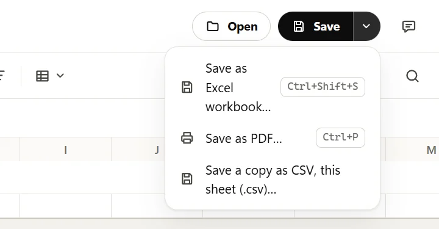Choose Save as Excel workbook
439x229 pixels.
[273, 87]
